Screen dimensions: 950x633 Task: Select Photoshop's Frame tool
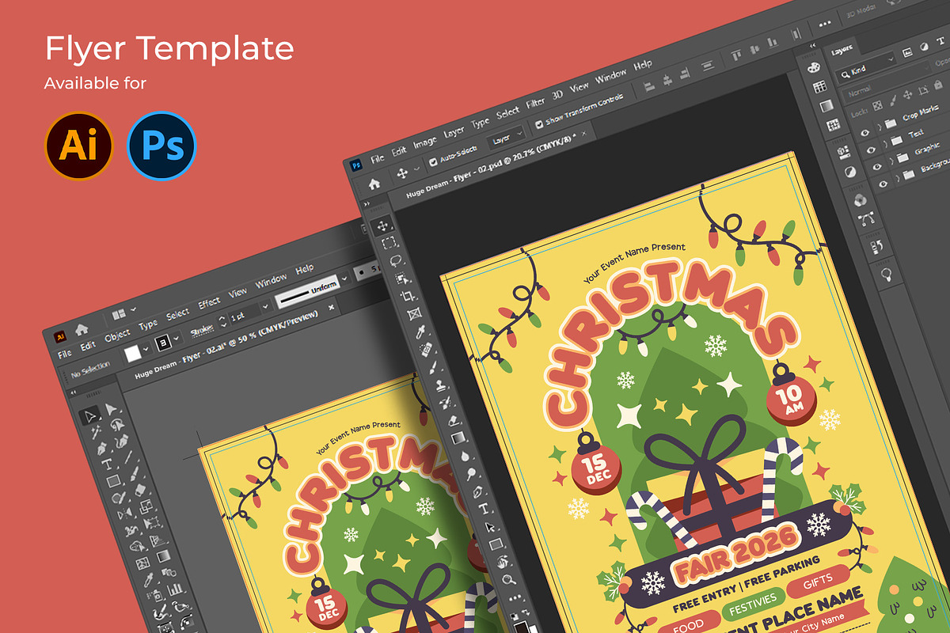pos(414,314)
